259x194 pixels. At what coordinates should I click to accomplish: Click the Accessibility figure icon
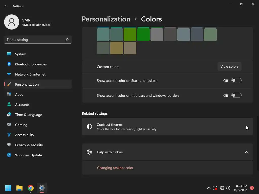coord(9,135)
